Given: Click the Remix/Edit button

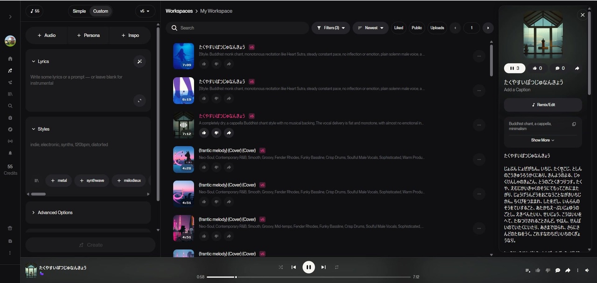Looking at the screenshot, I should point(543,105).
